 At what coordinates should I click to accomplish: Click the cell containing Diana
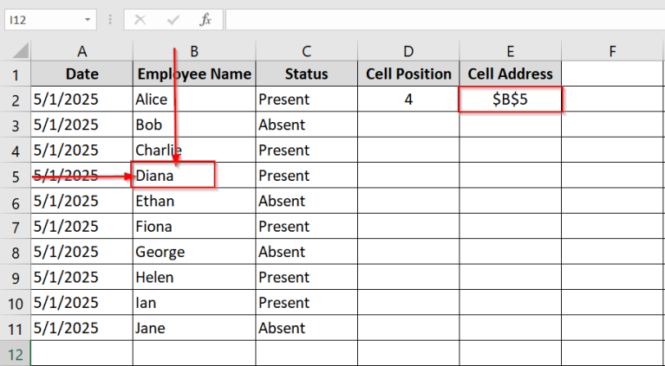(173, 176)
